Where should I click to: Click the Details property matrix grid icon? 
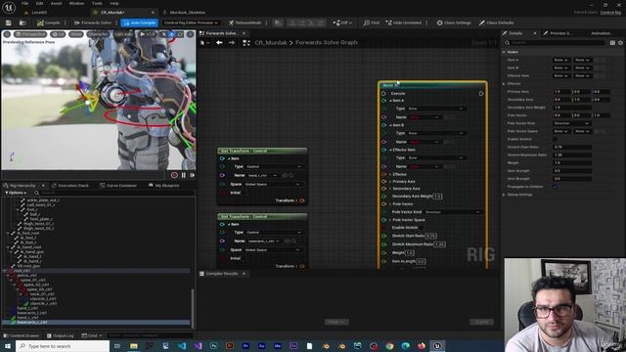coord(612,43)
